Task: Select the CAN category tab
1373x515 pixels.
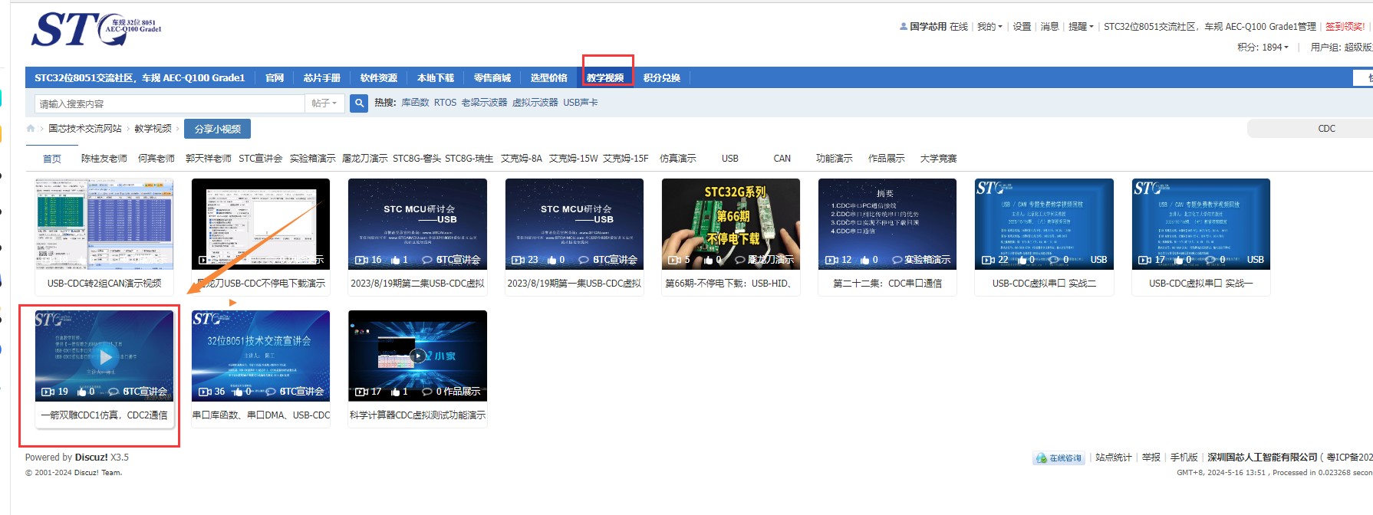Action: pyautogui.click(x=782, y=159)
